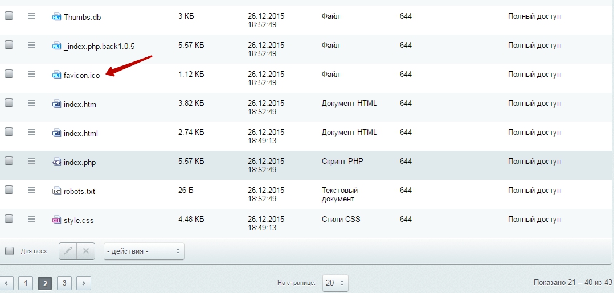This screenshot has width=614, height=293.
Task: Click the pencil edit icon in bottom toolbar
Action: (x=68, y=251)
